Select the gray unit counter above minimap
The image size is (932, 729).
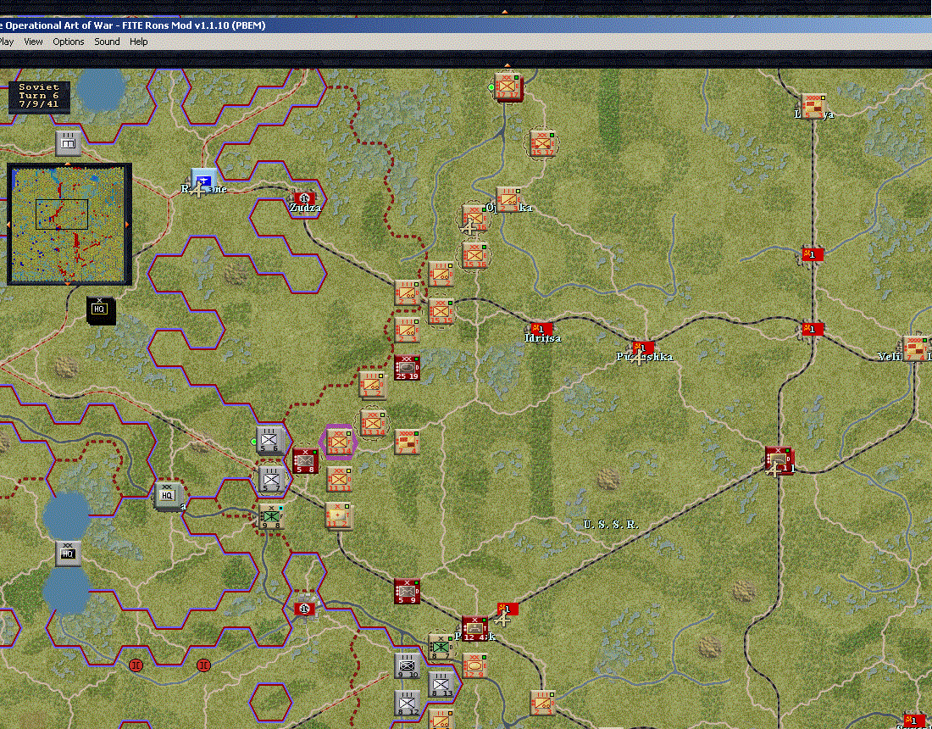click(x=69, y=143)
